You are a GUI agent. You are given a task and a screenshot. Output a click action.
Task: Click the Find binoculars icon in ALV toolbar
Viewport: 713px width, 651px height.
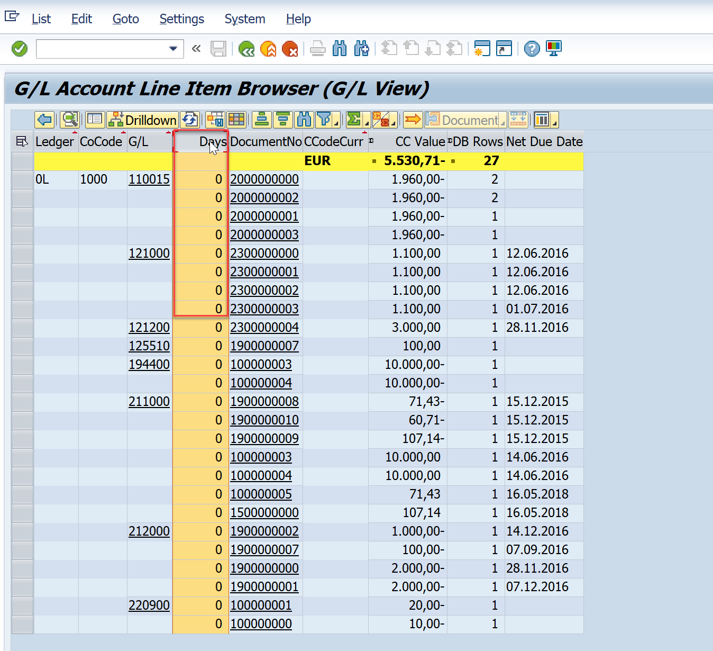pos(304,120)
